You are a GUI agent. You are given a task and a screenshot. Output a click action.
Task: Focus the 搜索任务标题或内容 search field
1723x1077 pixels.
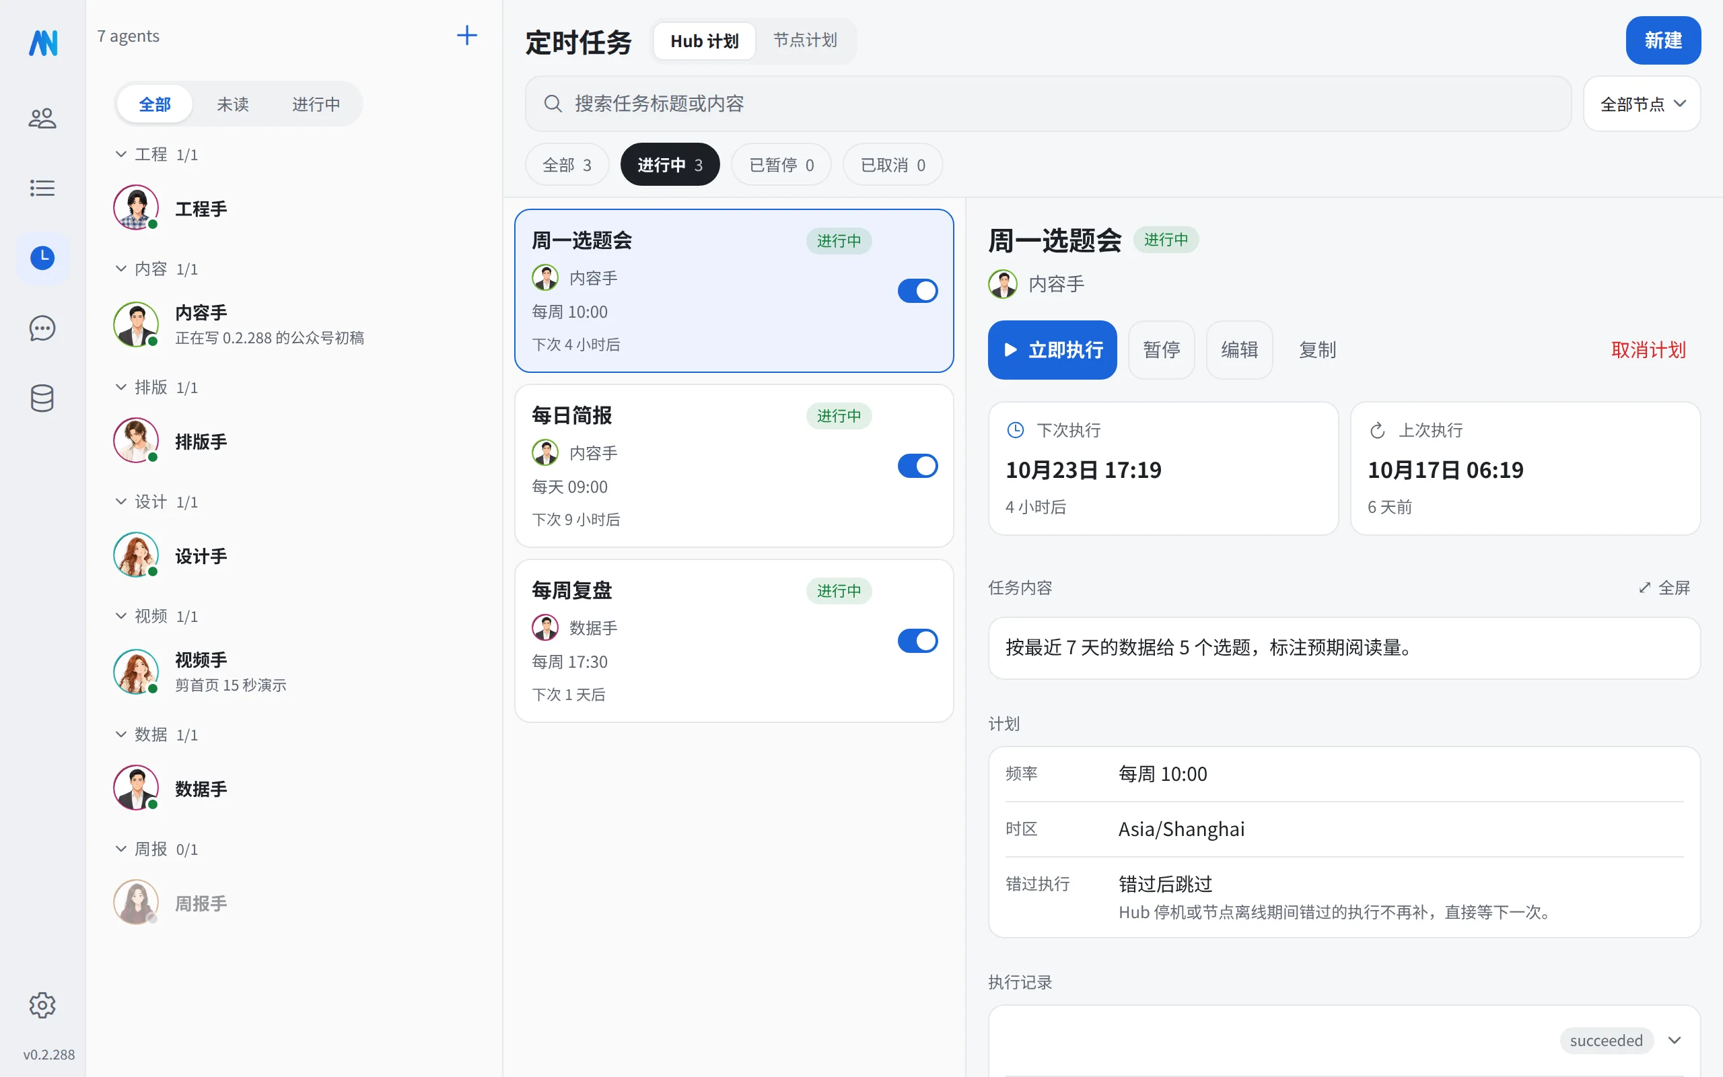coord(1048,104)
